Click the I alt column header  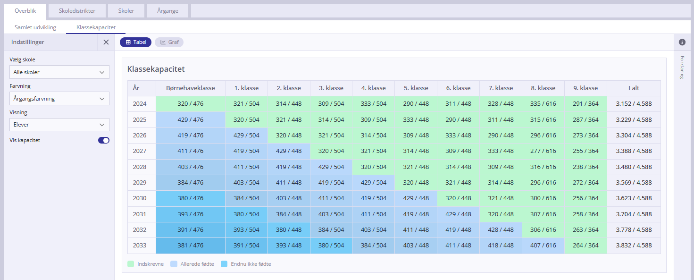(633, 88)
